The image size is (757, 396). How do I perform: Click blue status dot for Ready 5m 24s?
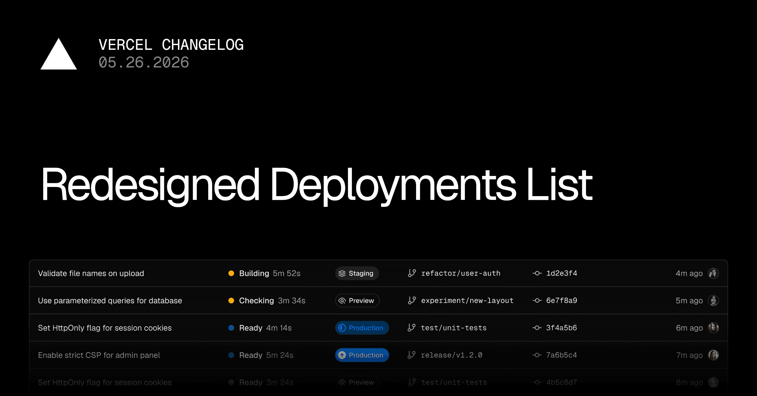pyautogui.click(x=231, y=355)
